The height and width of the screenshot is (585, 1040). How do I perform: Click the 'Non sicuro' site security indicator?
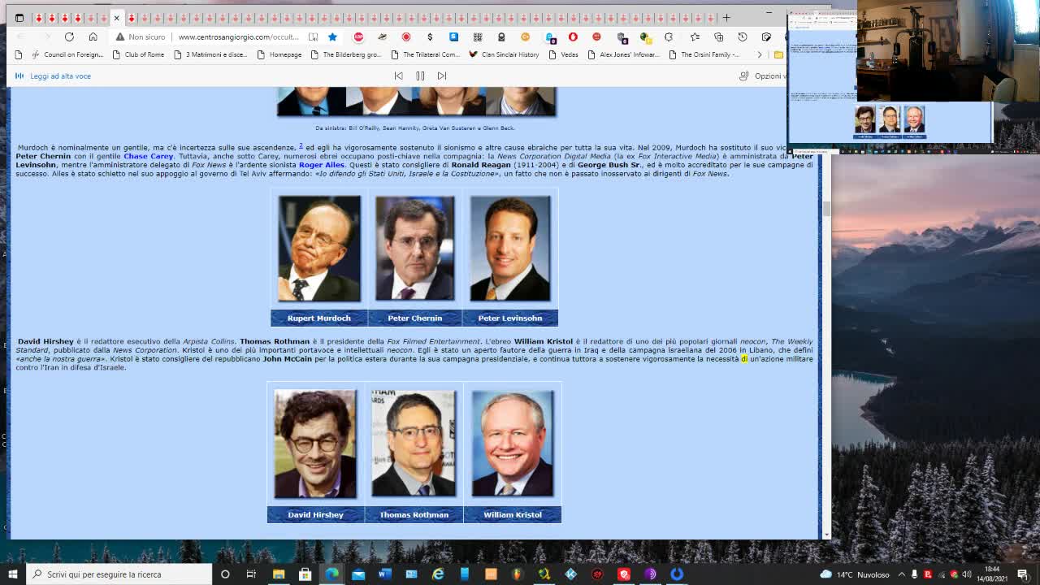pyautogui.click(x=141, y=37)
